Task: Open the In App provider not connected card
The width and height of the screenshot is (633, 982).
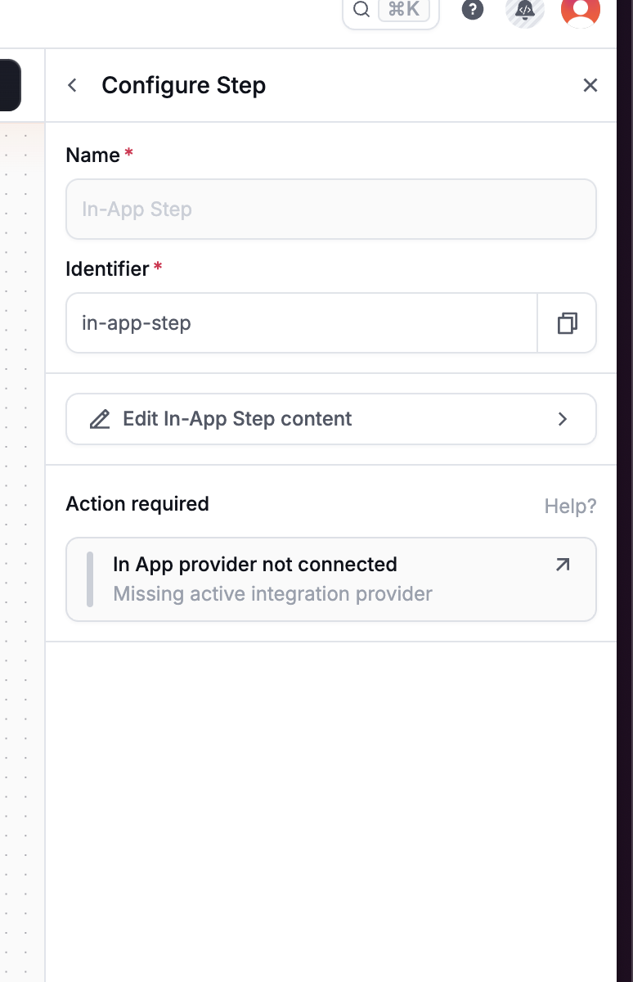Action: click(x=330, y=579)
